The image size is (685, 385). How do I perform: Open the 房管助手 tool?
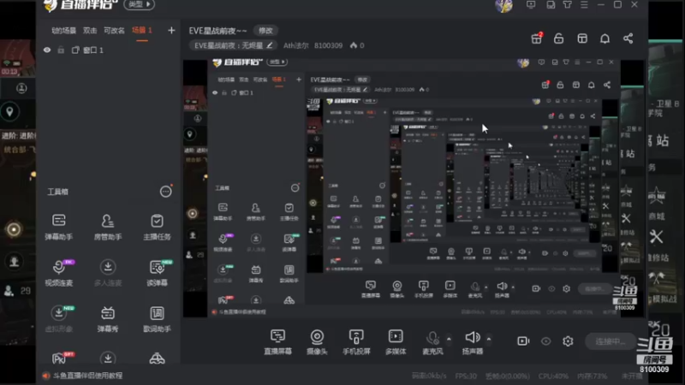point(108,227)
